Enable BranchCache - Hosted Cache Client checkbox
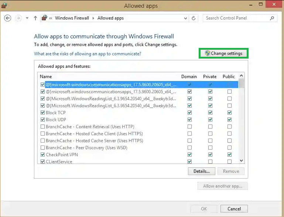284x217 pixels. point(42,134)
